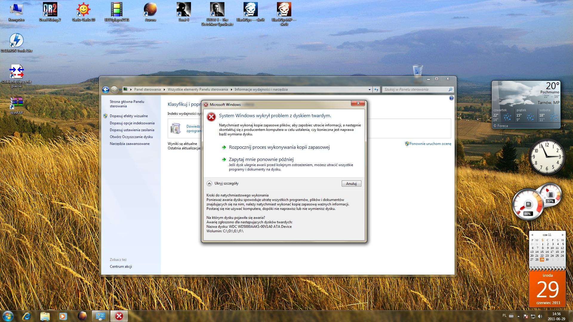Click the Windows Start orb

(x=8, y=316)
